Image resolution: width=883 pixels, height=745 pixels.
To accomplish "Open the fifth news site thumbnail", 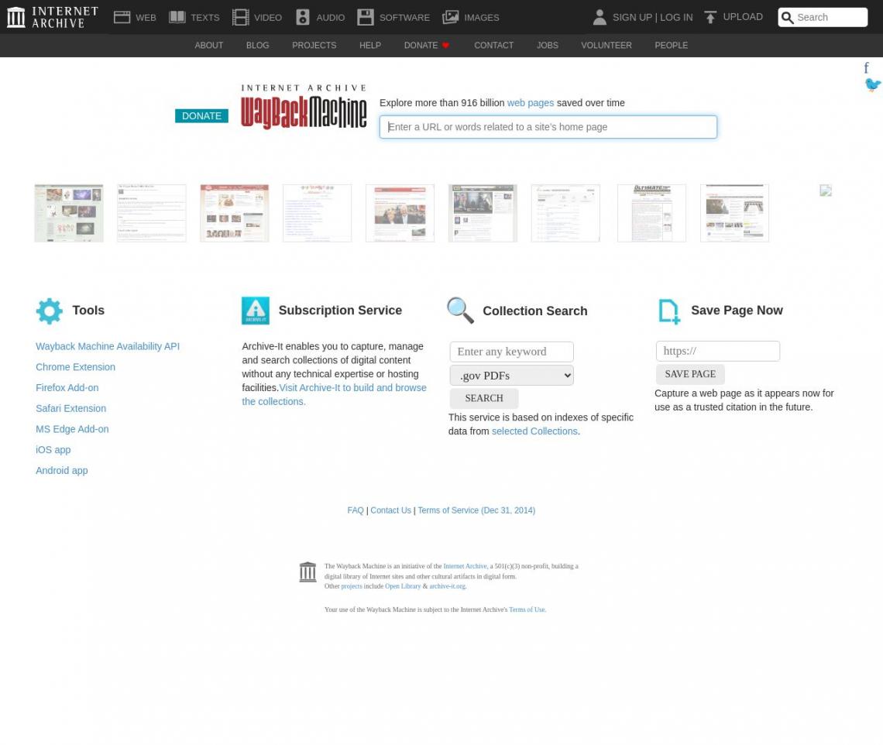I will tap(400, 214).
